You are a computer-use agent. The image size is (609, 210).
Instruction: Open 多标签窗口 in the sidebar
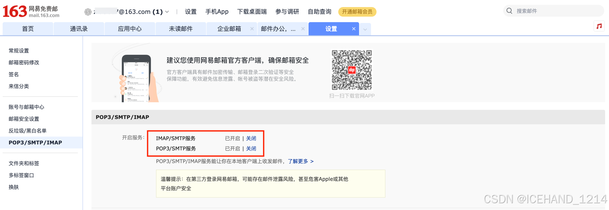pyautogui.click(x=21, y=176)
